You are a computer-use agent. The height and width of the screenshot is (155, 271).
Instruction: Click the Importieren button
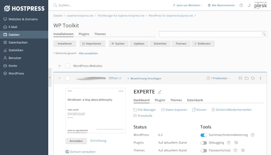click(x=92, y=44)
